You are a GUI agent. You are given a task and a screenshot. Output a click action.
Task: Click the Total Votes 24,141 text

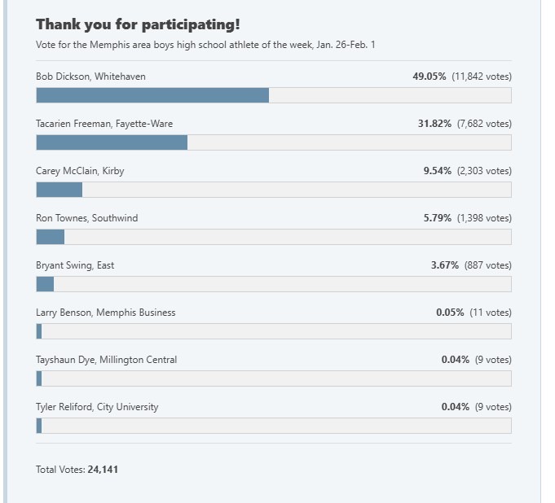pyautogui.click(x=77, y=470)
